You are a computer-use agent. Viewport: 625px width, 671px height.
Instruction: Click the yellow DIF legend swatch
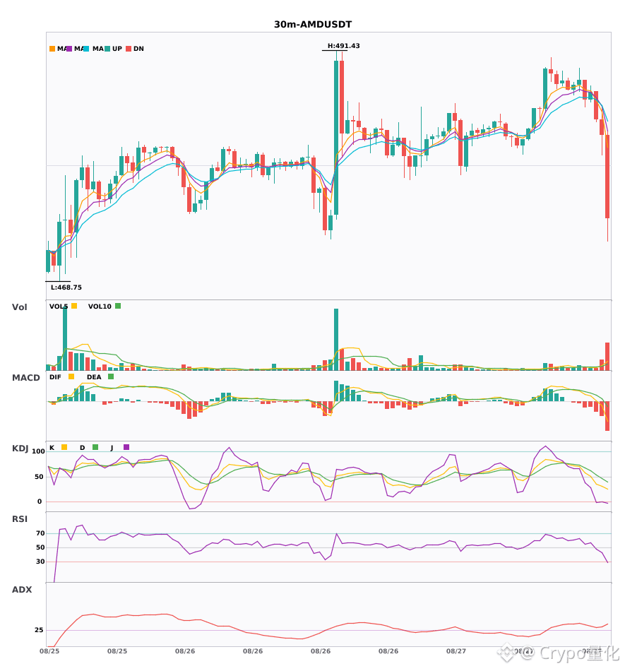tap(71, 376)
